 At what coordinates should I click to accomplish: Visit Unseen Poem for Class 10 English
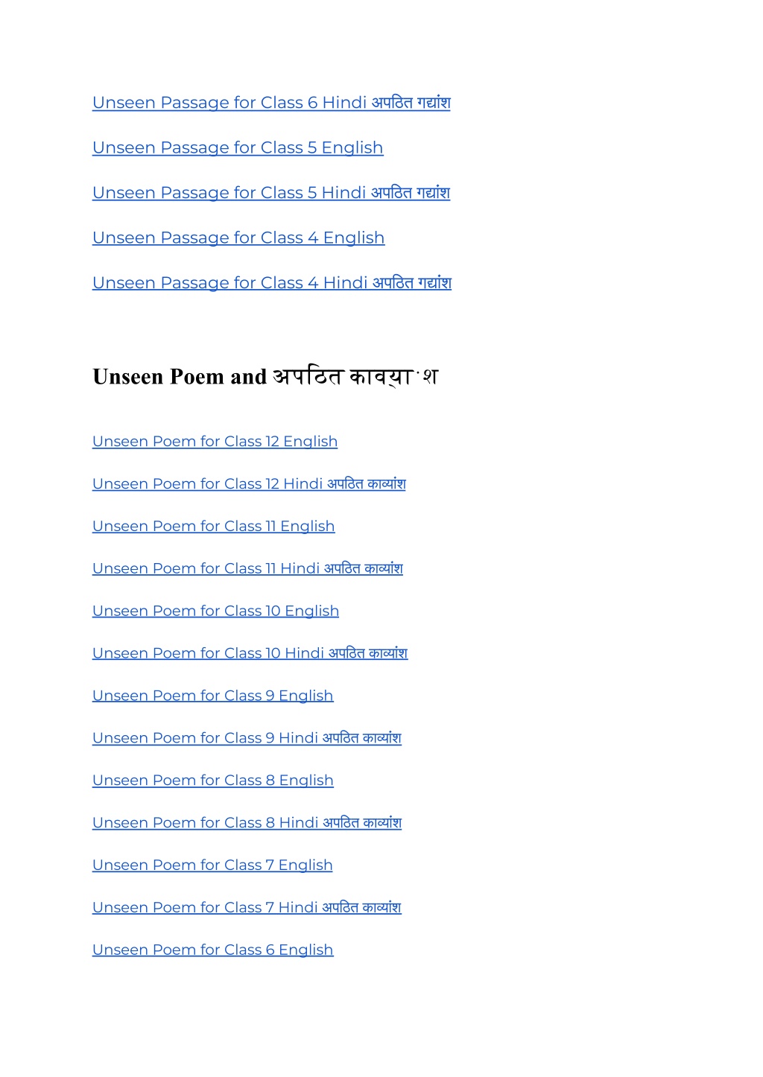tap(215, 611)
